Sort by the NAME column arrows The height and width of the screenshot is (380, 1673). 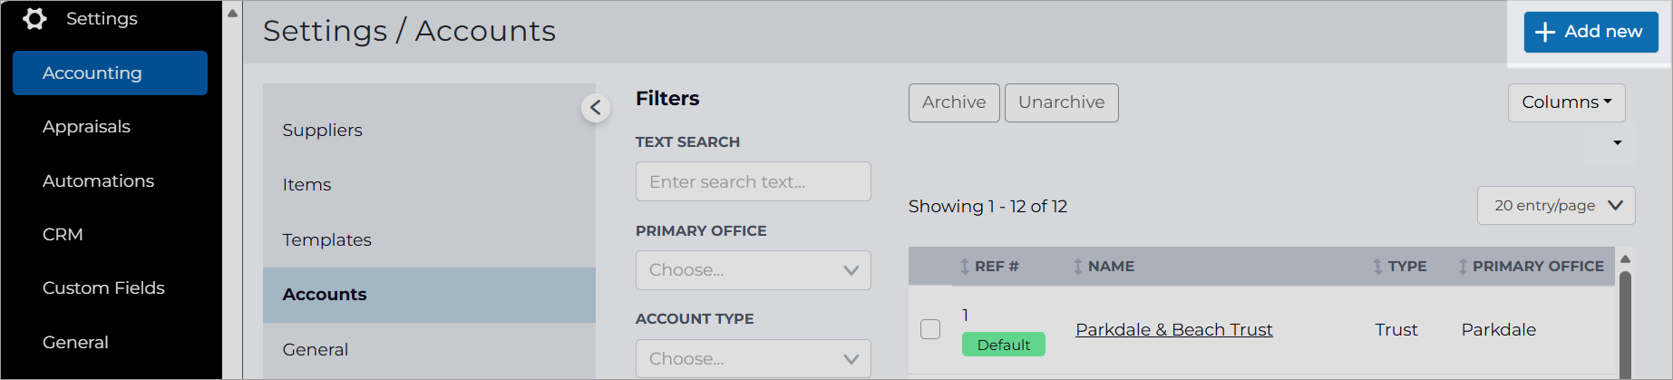tap(1077, 267)
